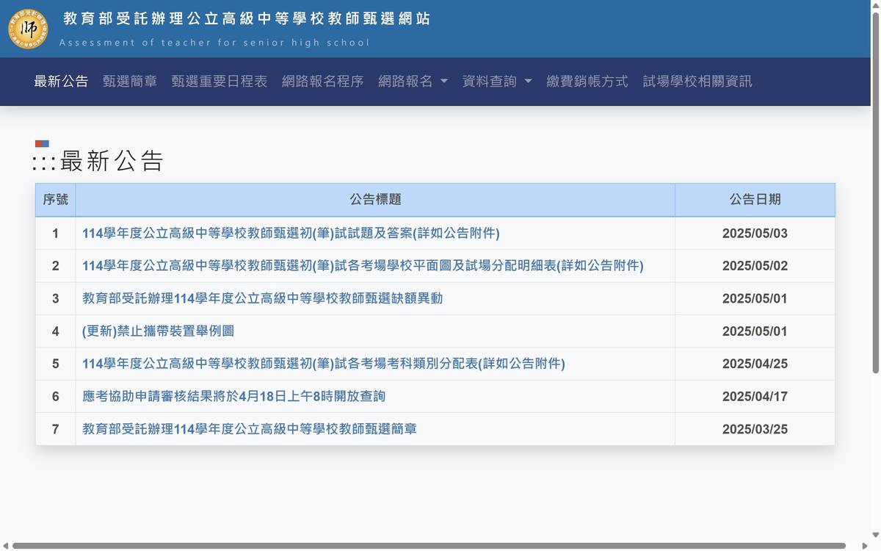Viewport: 881px width, 551px height.
Task: Click the scroll right arrow button
Action: click(x=863, y=546)
